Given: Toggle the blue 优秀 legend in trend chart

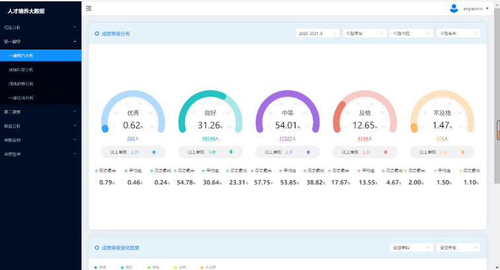Looking at the screenshot, I should tap(100, 267).
